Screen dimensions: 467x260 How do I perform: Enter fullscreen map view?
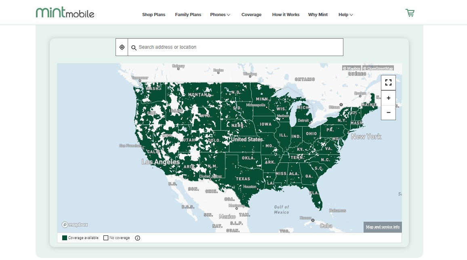(x=388, y=83)
